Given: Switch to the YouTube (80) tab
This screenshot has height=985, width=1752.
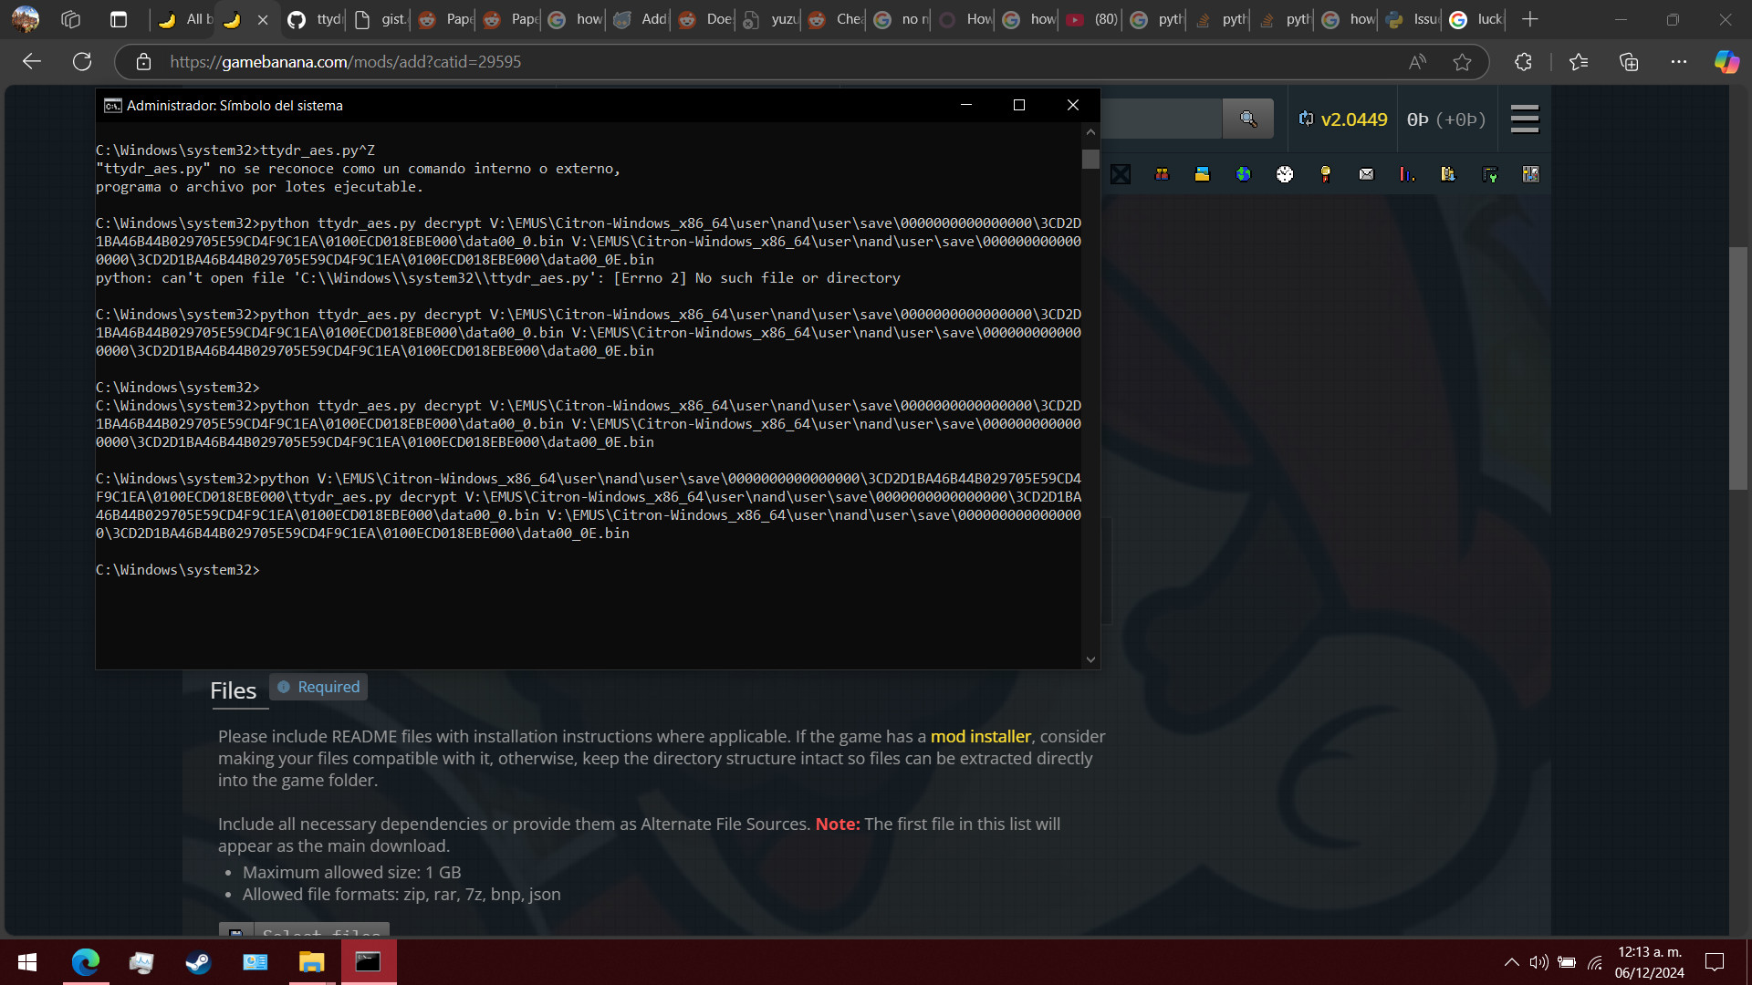Looking at the screenshot, I should (x=1091, y=18).
